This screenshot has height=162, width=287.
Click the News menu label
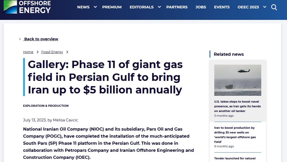pos(83,7)
